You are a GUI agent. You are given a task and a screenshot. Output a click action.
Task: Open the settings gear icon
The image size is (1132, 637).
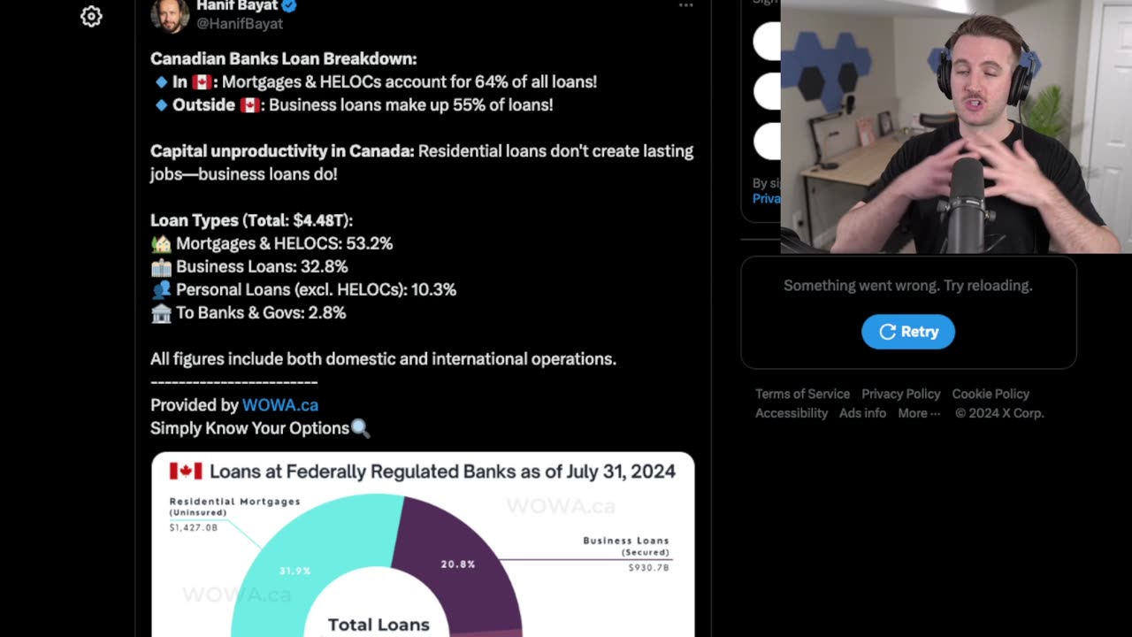click(x=91, y=16)
